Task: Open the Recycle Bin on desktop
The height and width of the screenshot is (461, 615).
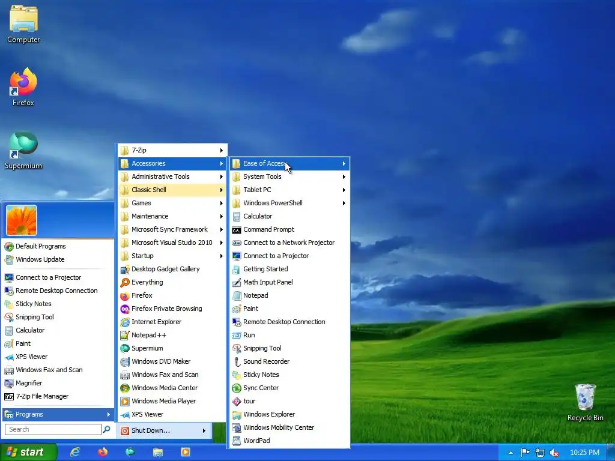Action: click(585, 403)
